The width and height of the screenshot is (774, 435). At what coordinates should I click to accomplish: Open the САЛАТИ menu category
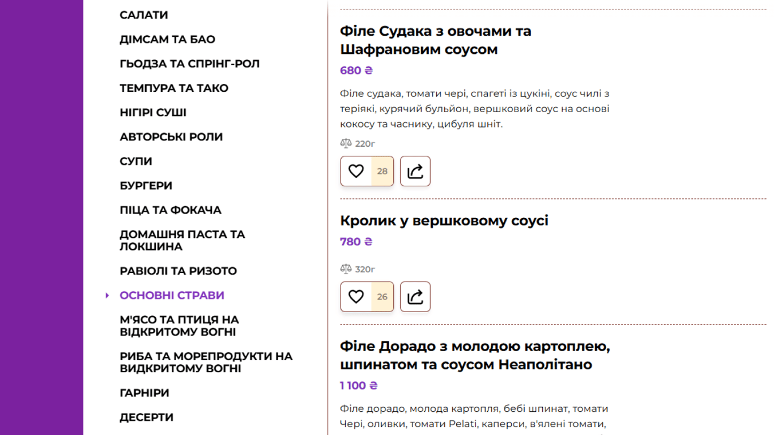[143, 15]
